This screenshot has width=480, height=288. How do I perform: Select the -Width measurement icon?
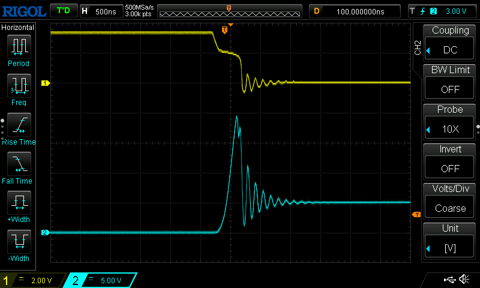[19, 241]
